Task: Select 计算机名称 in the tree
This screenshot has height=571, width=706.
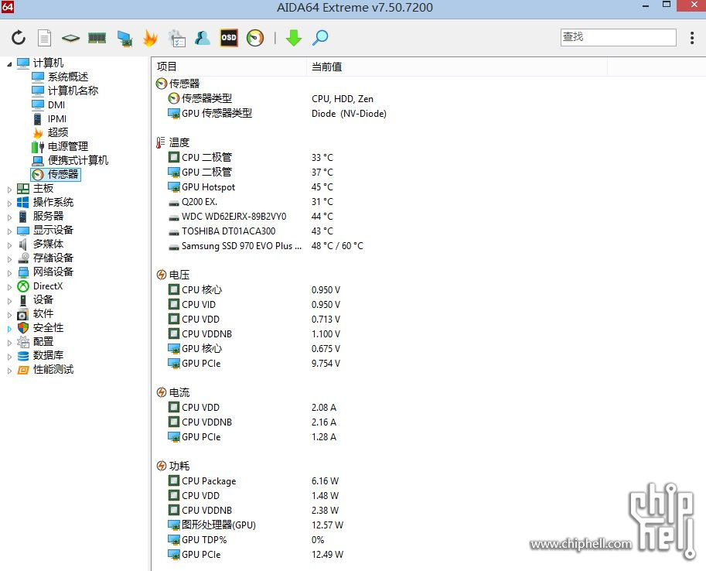Action: [73, 91]
